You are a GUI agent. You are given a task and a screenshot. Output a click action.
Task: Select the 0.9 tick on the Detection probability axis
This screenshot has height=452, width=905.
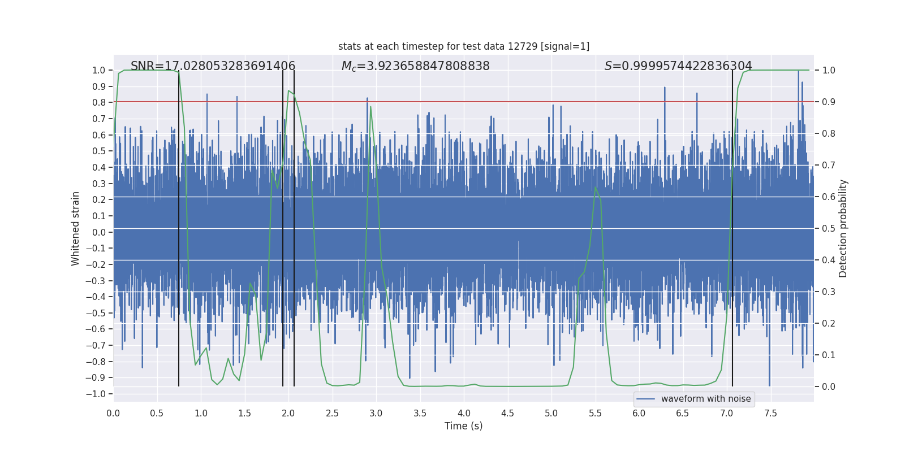pos(829,102)
